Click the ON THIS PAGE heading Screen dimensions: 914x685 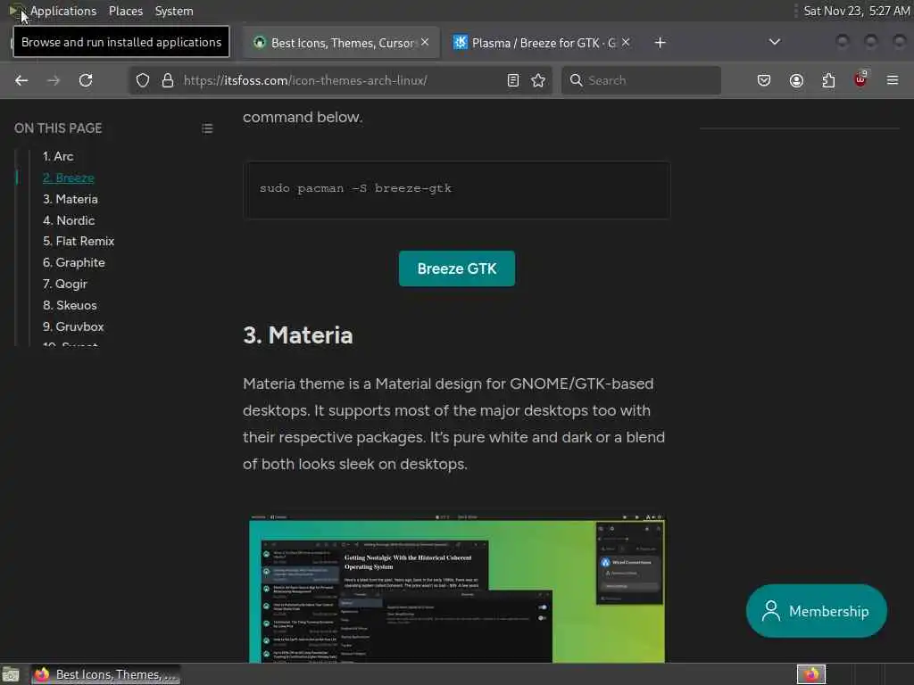58,128
